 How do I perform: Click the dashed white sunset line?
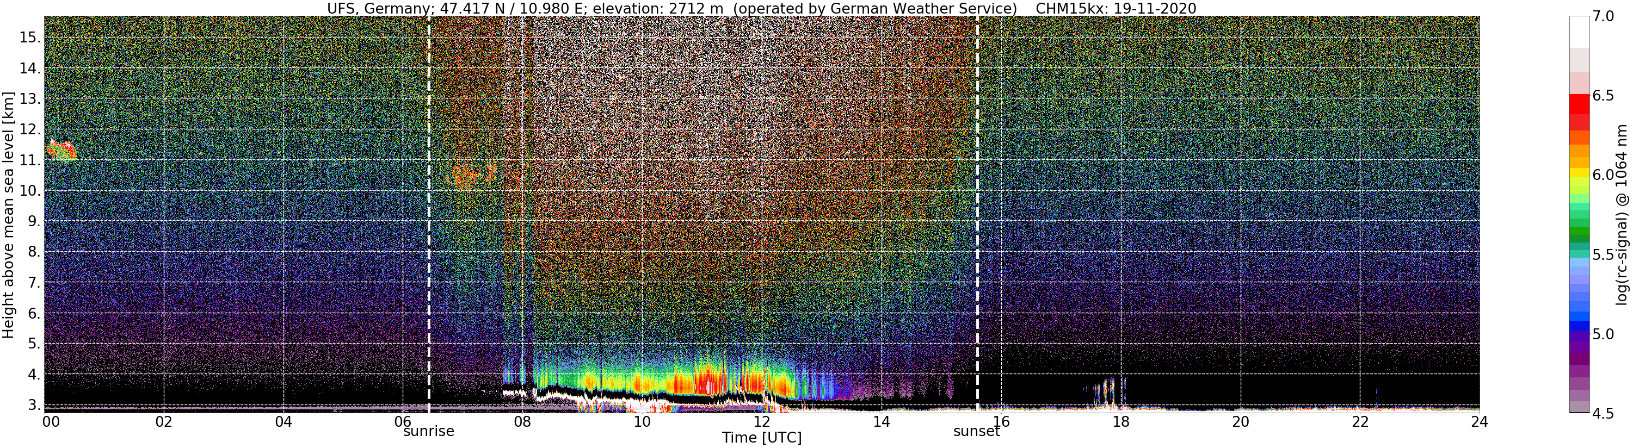click(977, 214)
